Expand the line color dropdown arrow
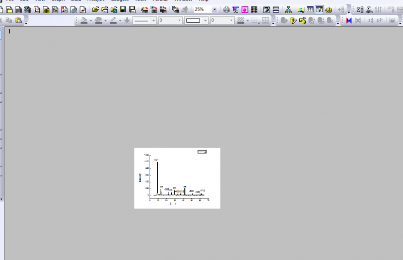403x260 pixels. pos(120,21)
